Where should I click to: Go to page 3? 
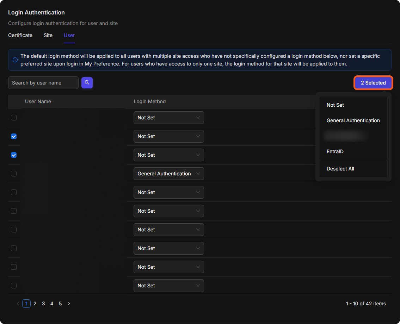click(43, 304)
